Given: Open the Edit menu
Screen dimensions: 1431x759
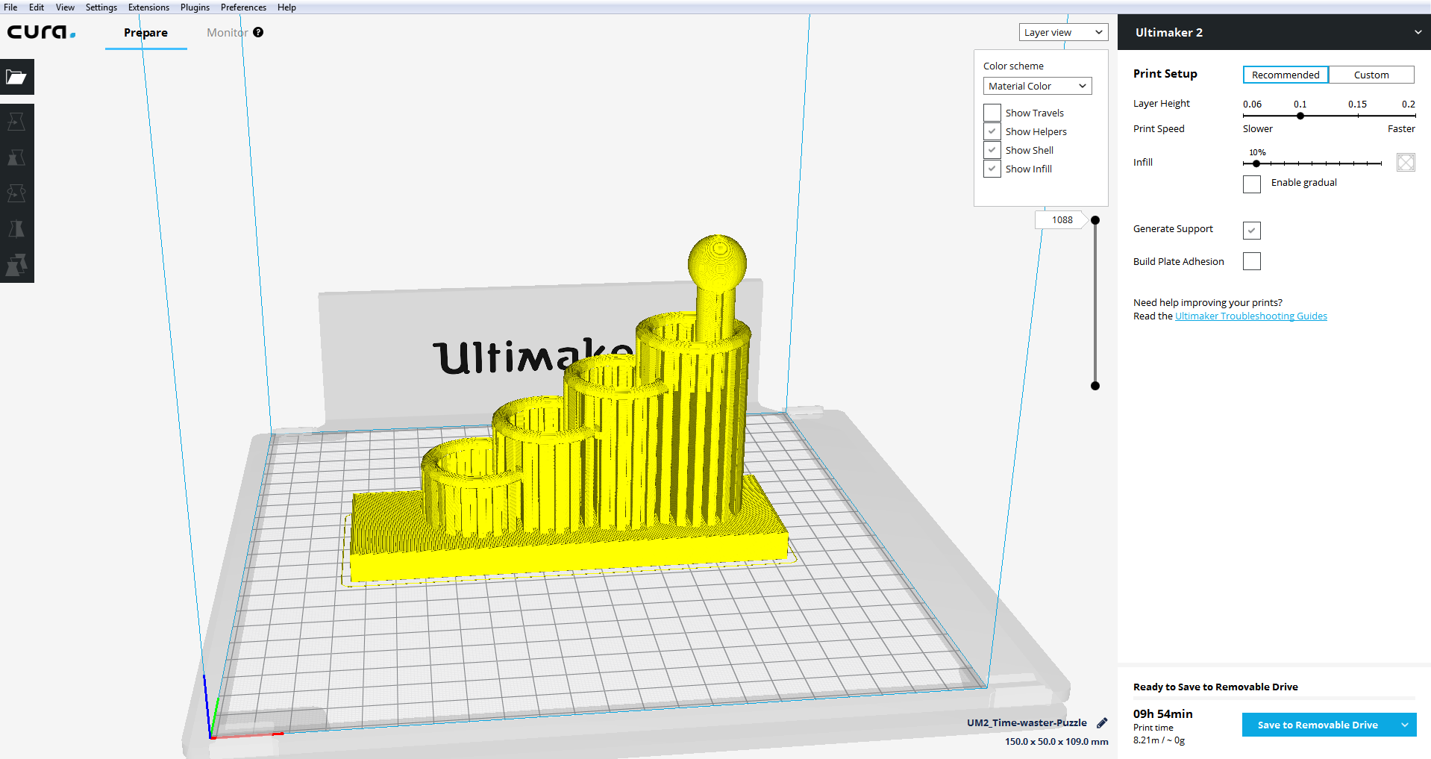Looking at the screenshot, I should pos(37,7).
